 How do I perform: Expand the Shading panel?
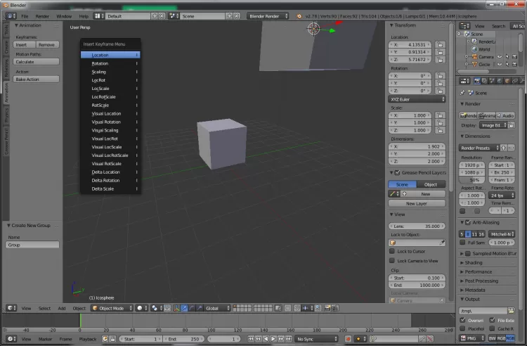tap(474, 262)
